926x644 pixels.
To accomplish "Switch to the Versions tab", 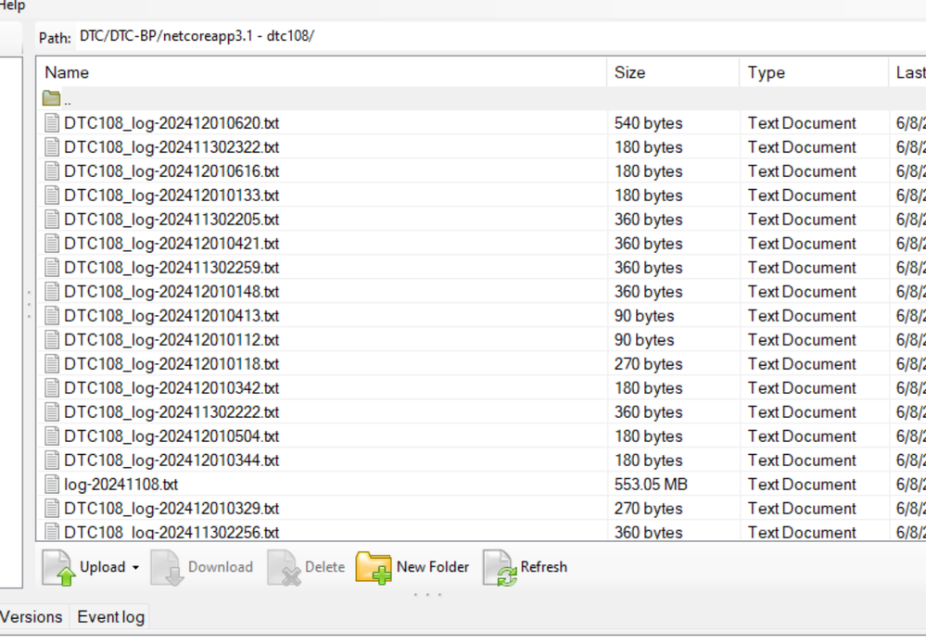I will pyautogui.click(x=32, y=617).
